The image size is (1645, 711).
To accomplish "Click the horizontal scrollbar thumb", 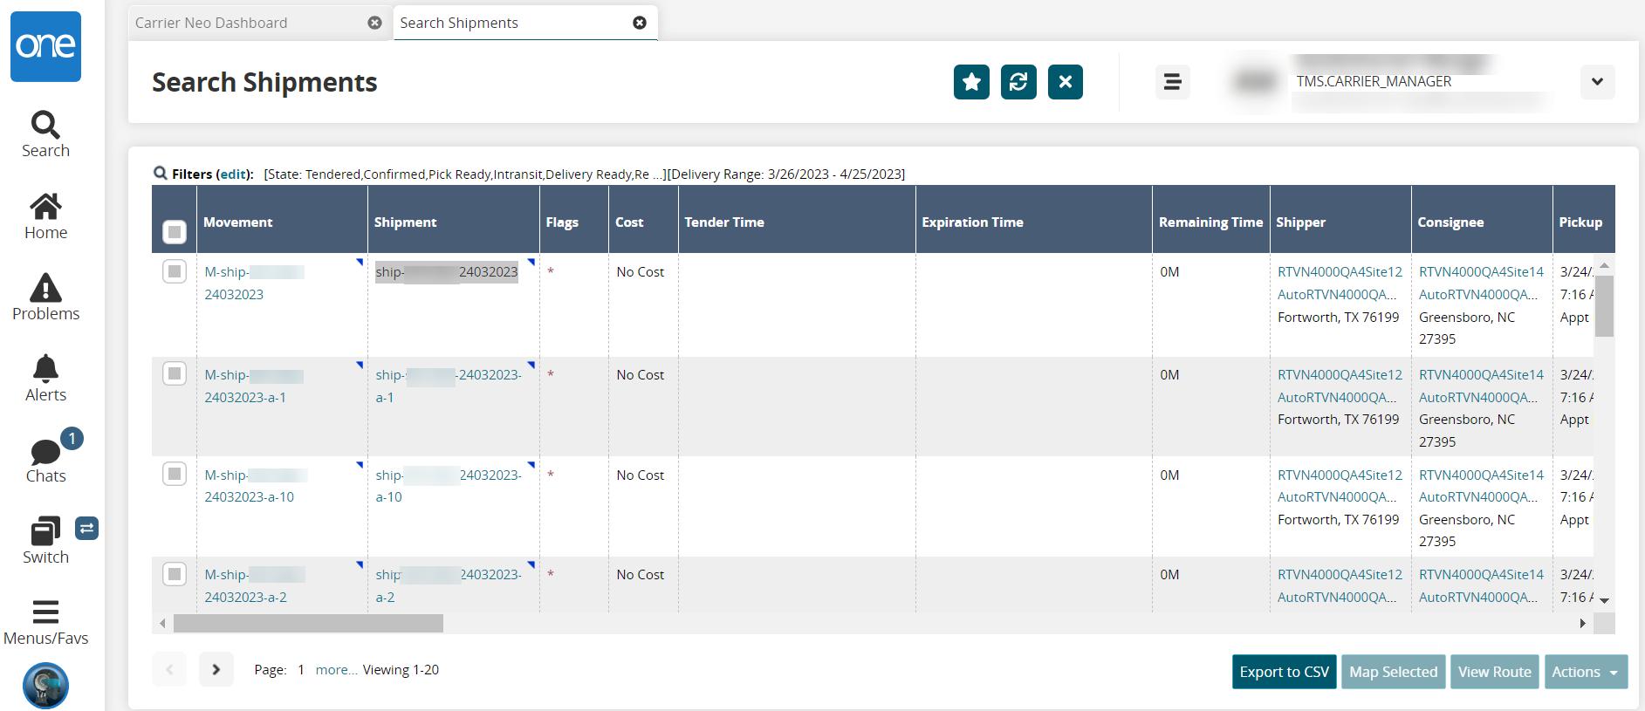I will point(308,624).
